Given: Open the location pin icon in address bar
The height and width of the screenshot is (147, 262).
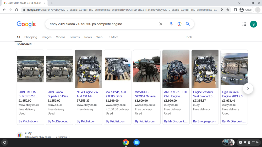Looking at the screenshot, I should click(x=222, y=10).
